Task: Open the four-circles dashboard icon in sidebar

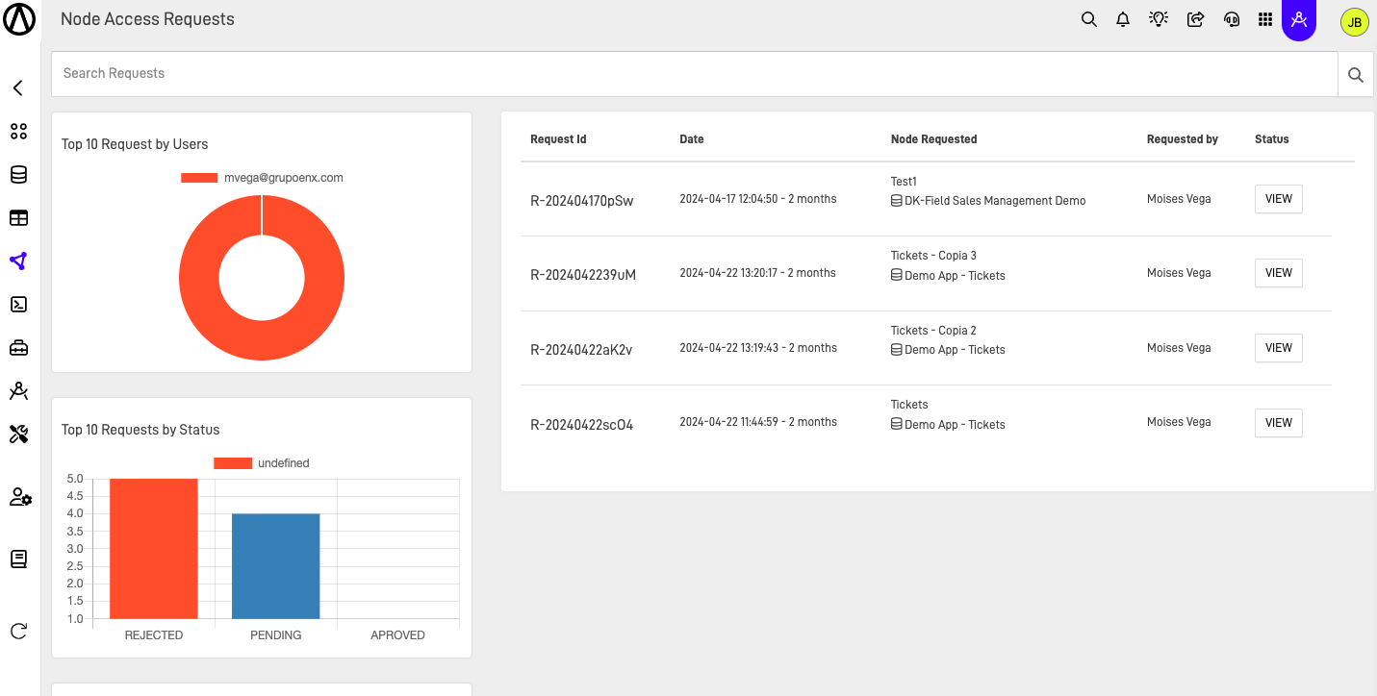Action: pos(18,132)
